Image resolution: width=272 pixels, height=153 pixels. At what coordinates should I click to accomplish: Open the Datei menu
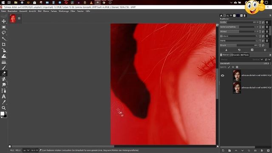tap(3, 11)
